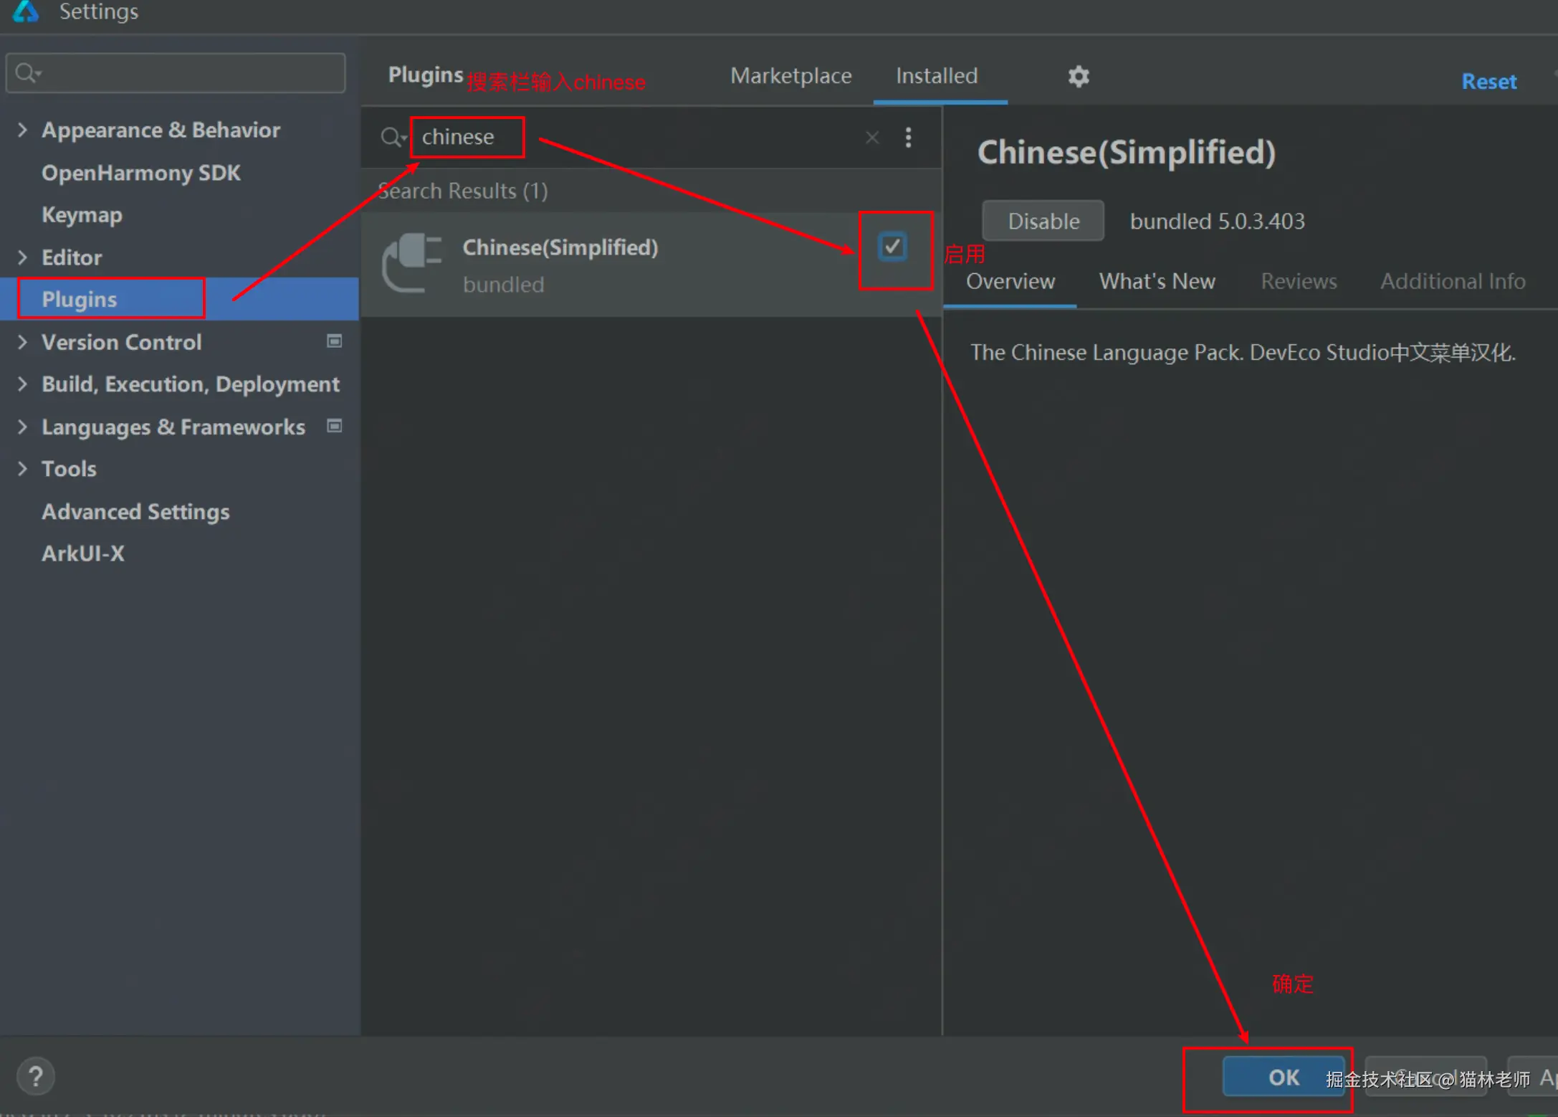Click the plugins settings gear icon
The image size is (1558, 1117).
pyautogui.click(x=1078, y=76)
